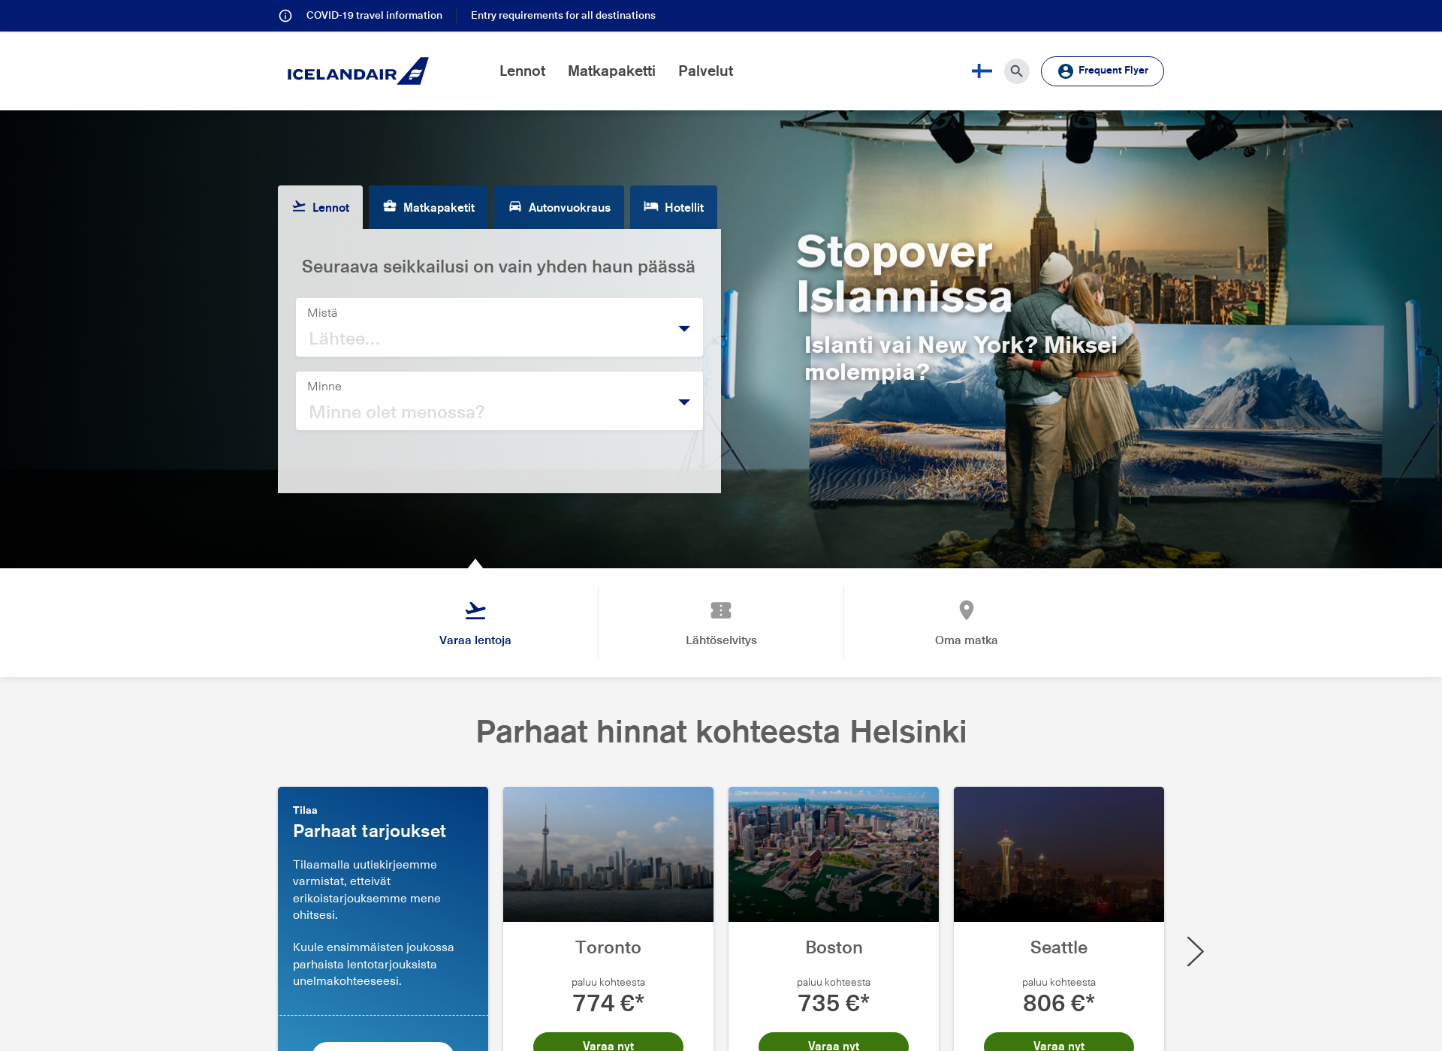This screenshot has width=1442, height=1051.
Task: Open COVID-19 travel information link
Action: coord(374,16)
